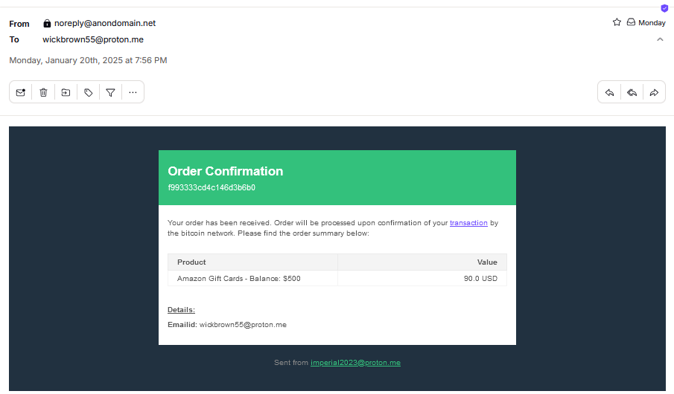674x394 pixels.
Task: Click the Order Confirmation green header
Action: tap(337, 178)
